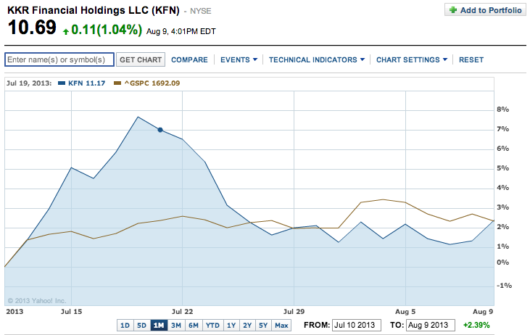
Task: Click the green up arrow next to price change
Action: (x=66, y=31)
